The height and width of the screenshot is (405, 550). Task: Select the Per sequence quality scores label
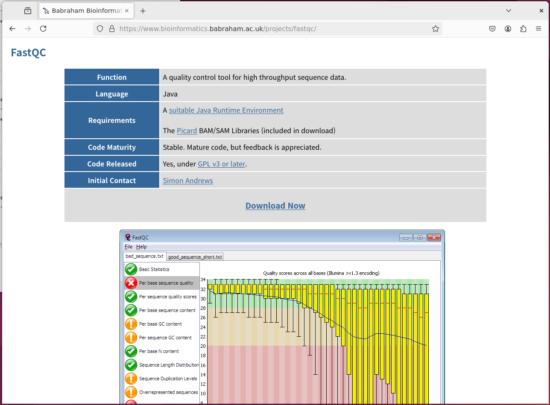tap(168, 297)
